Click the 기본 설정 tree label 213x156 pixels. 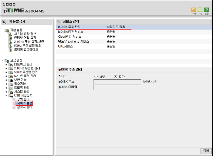pos(16,30)
